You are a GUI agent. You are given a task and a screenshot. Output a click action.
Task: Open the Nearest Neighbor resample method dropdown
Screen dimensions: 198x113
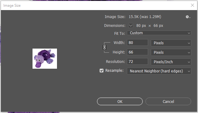[x=159, y=71]
